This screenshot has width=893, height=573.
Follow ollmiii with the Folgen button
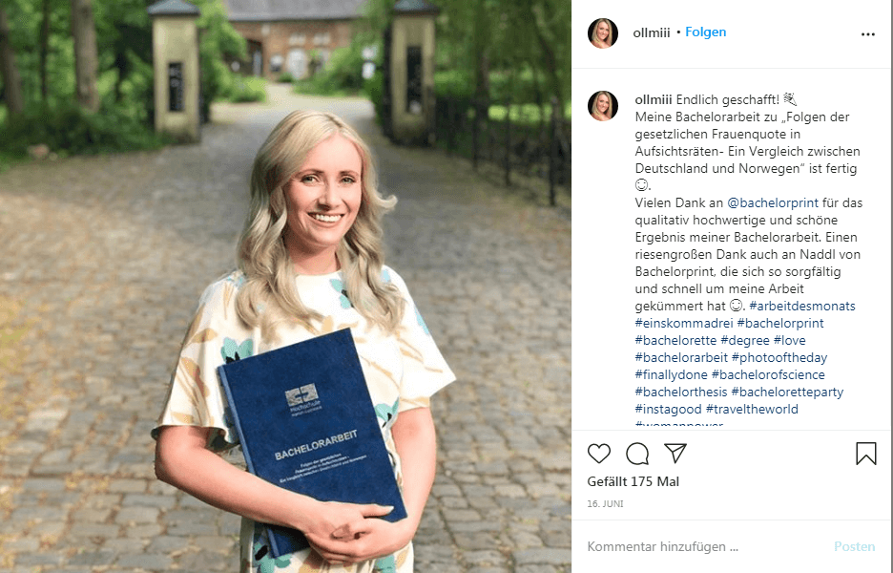pyautogui.click(x=706, y=32)
